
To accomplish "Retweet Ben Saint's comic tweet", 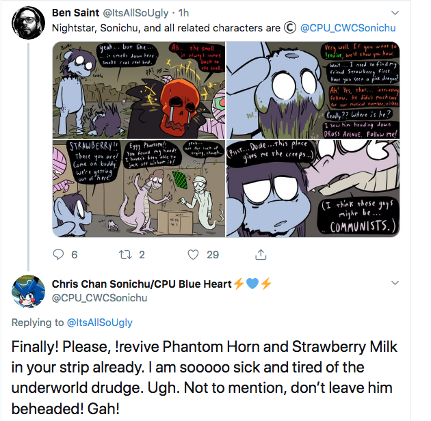I will coord(125,254).
